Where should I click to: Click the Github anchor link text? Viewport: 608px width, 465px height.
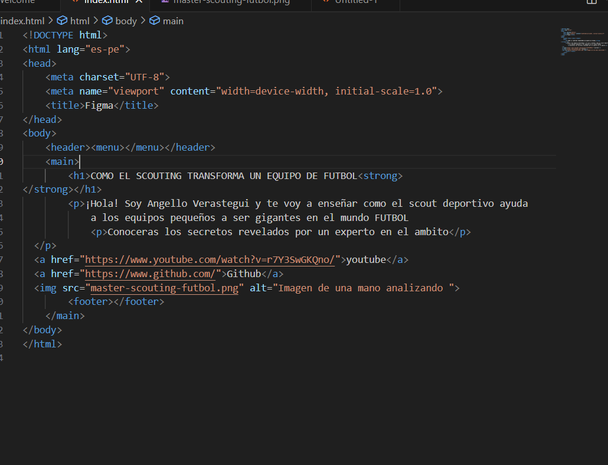pyautogui.click(x=244, y=274)
